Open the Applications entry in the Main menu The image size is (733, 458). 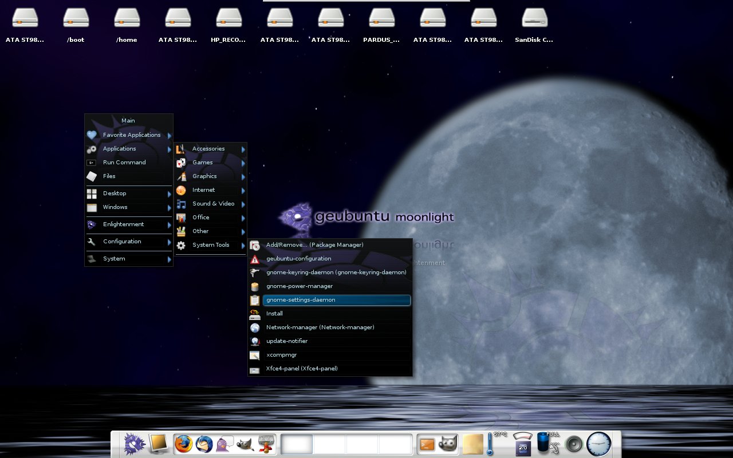129,149
